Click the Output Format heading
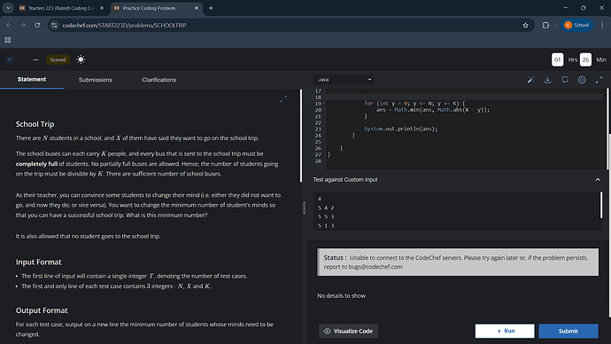This screenshot has width=611, height=344. click(42, 310)
